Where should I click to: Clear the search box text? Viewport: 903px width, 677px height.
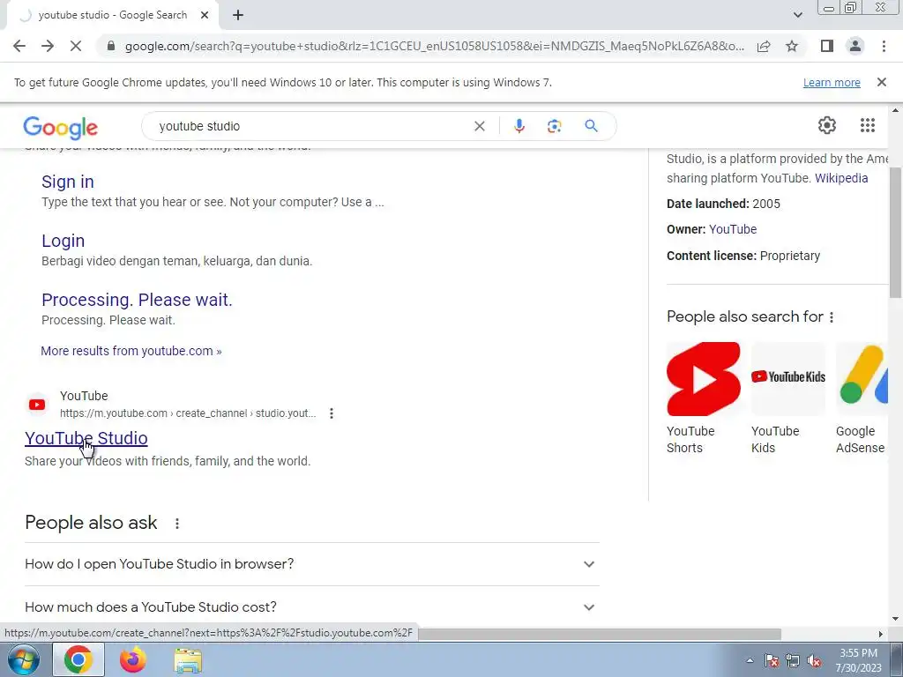[x=479, y=126]
